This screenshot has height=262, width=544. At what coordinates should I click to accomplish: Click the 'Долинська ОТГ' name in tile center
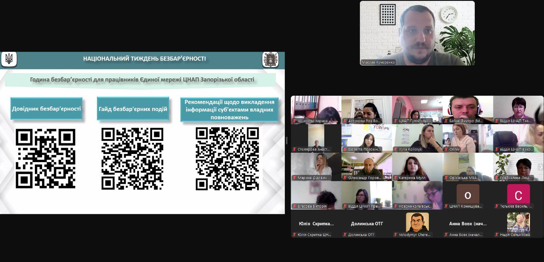(x=366, y=223)
